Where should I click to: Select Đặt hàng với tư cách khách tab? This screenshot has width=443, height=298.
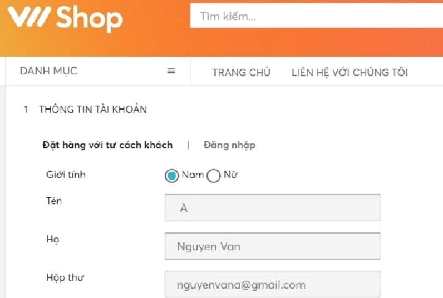(x=107, y=145)
